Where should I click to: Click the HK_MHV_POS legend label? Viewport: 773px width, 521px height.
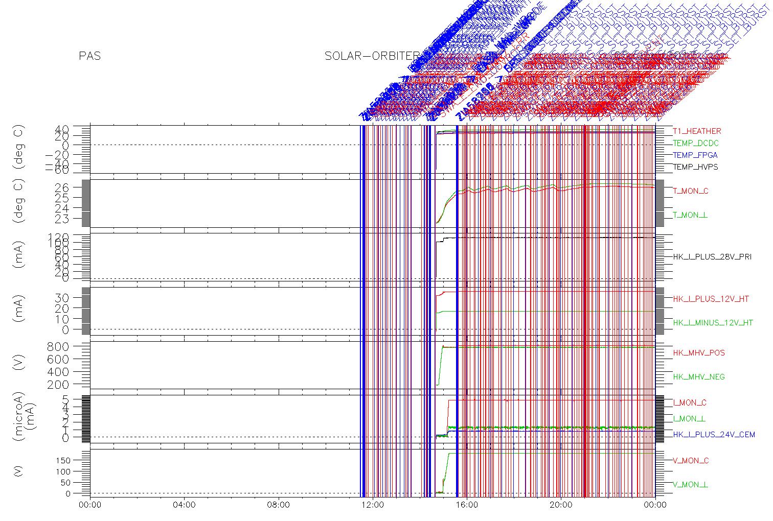(699, 353)
